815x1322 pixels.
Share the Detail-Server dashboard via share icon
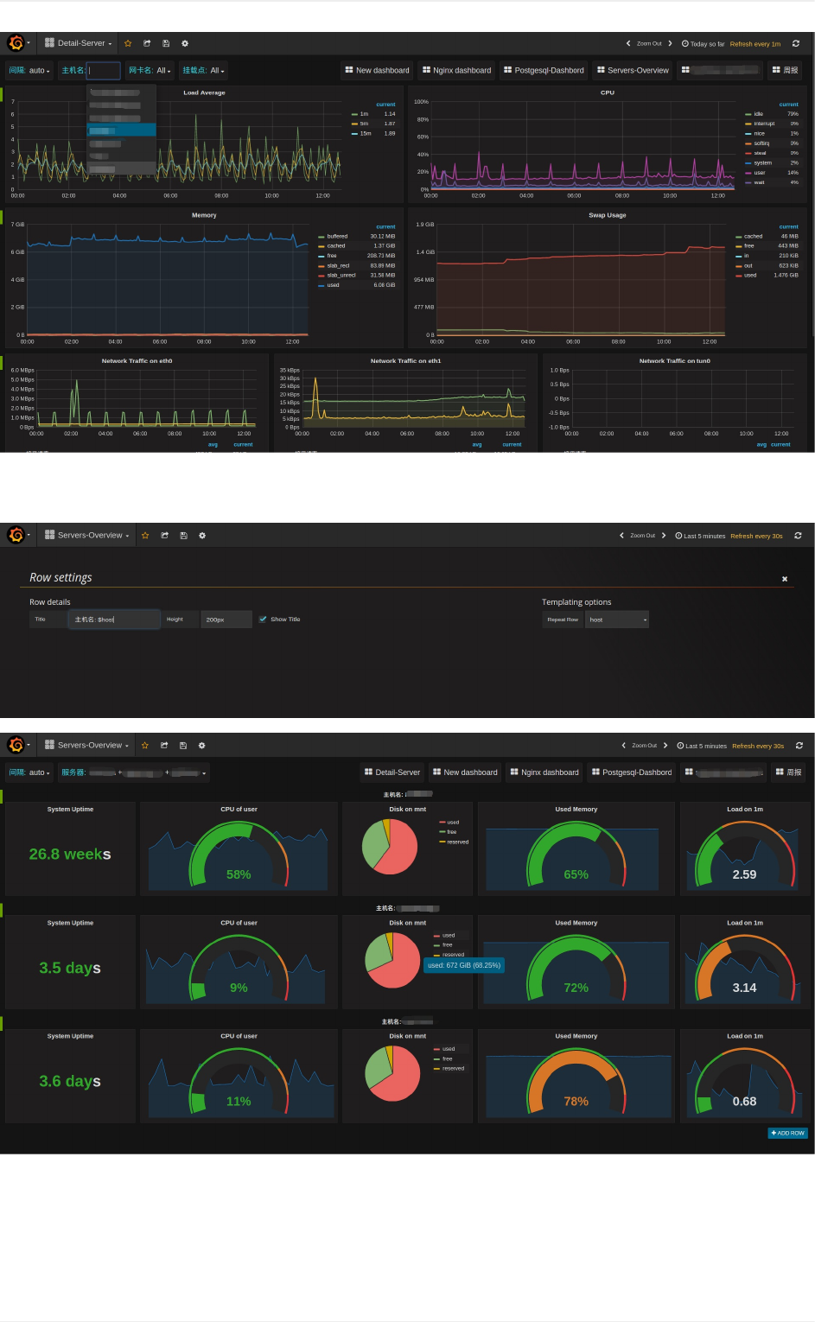147,43
